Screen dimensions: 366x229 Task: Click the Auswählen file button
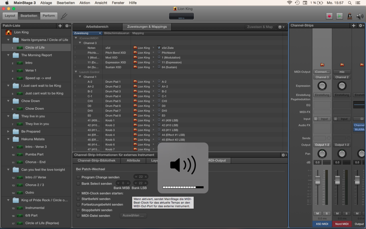coord(133,216)
